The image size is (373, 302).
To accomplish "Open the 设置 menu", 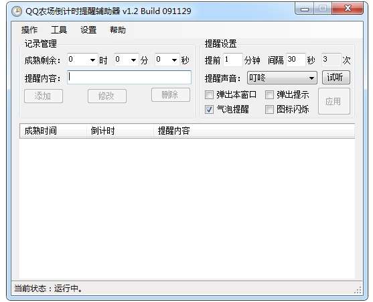I will [88, 30].
